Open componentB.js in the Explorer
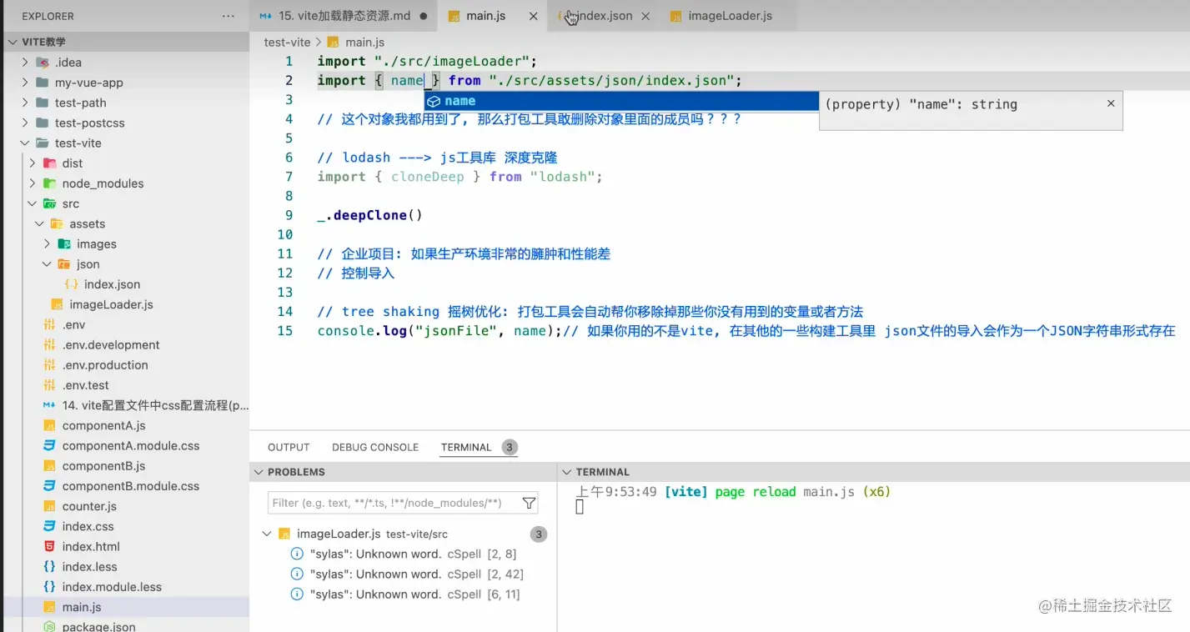Viewport: 1190px width, 632px height. [104, 466]
